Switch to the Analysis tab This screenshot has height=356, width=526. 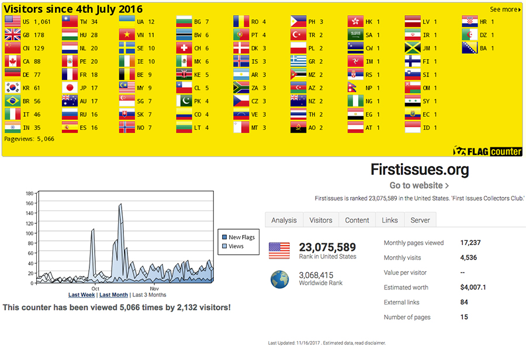284,220
